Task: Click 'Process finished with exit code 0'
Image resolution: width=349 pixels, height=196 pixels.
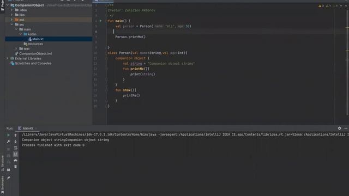Action: tap(53, 145)
